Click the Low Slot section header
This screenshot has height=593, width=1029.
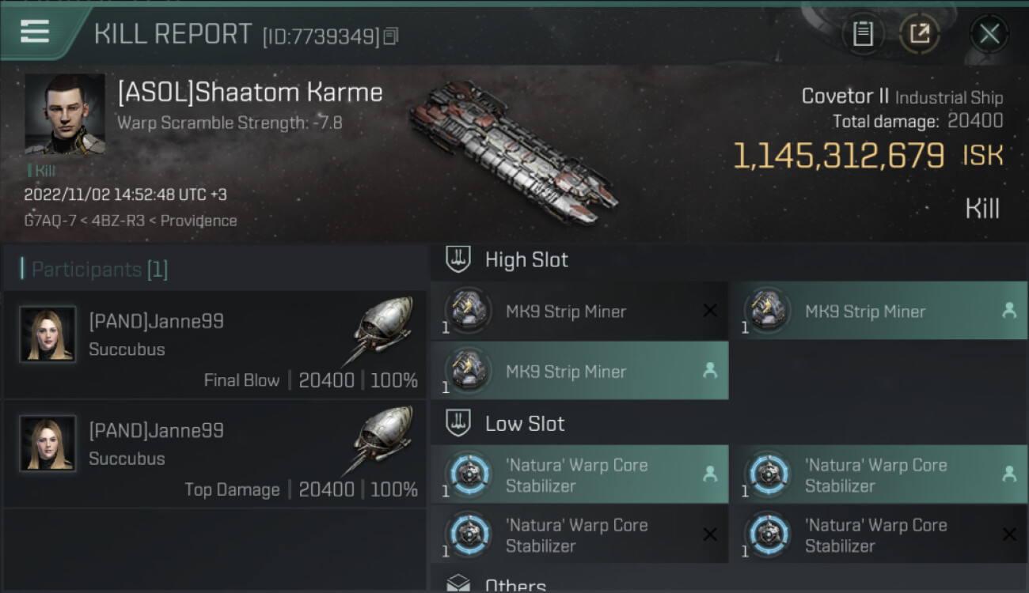tap(525, 424)
